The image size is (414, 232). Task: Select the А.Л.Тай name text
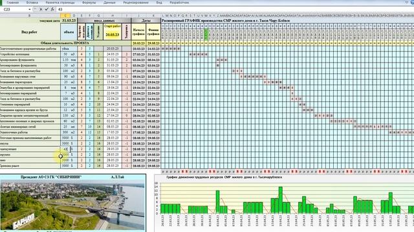click(118, 177)
